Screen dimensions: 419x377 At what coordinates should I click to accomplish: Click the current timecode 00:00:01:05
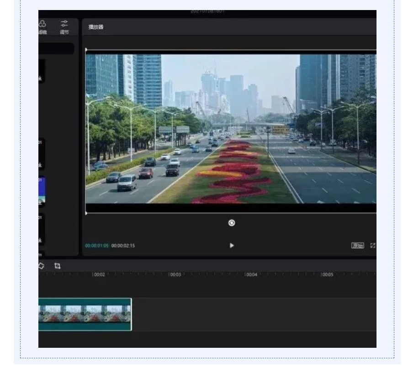pos(96,246)
